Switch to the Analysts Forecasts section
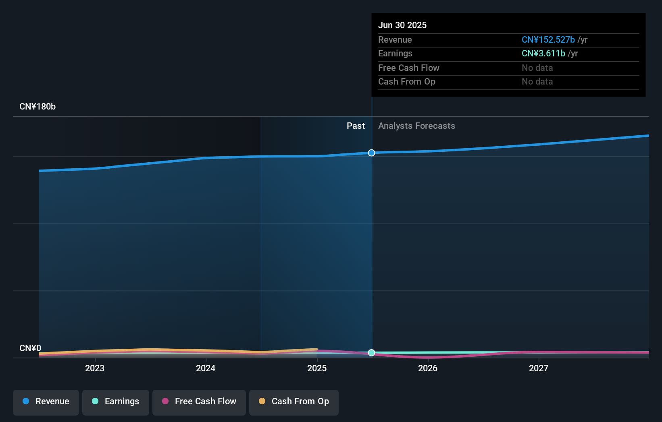The width and height of the screenshot is (662, 422). 416,126
